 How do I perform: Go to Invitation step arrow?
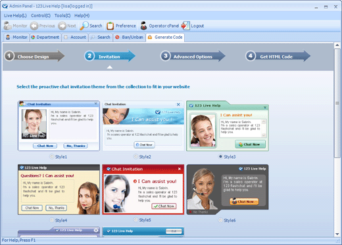110,56
